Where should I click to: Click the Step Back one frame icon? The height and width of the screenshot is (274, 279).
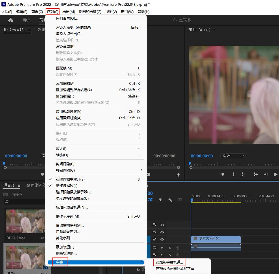(266, 174)
